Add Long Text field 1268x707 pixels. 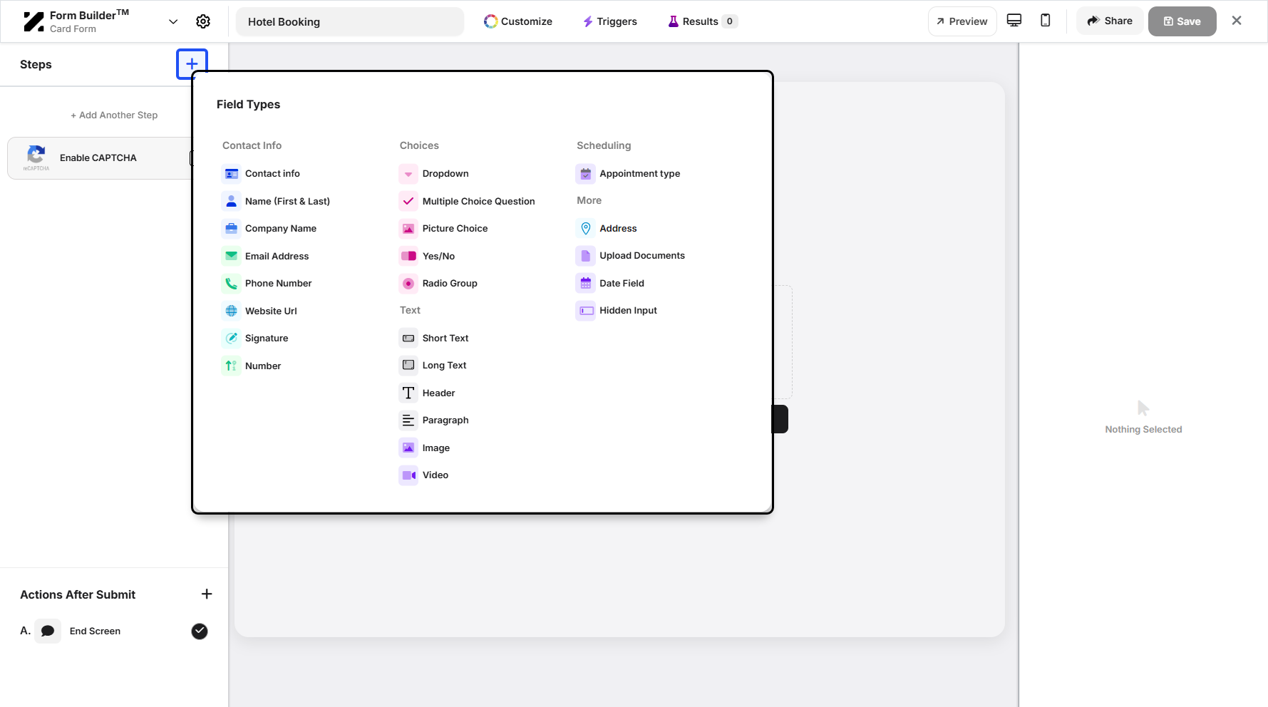(433, 365)
